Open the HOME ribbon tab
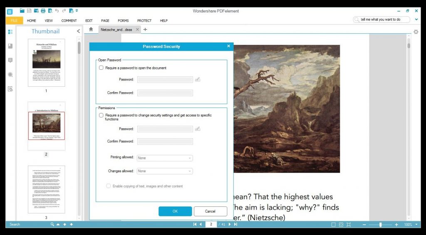This screenshot has height=235, width=426. (x=32, y=21)
